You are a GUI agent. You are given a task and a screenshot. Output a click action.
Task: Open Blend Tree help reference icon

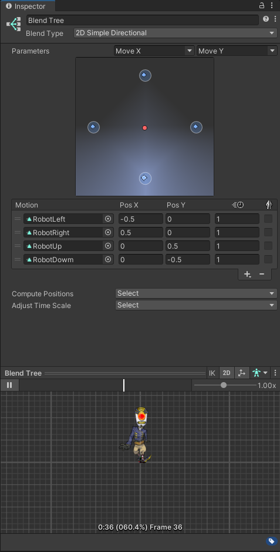point(265,19)
